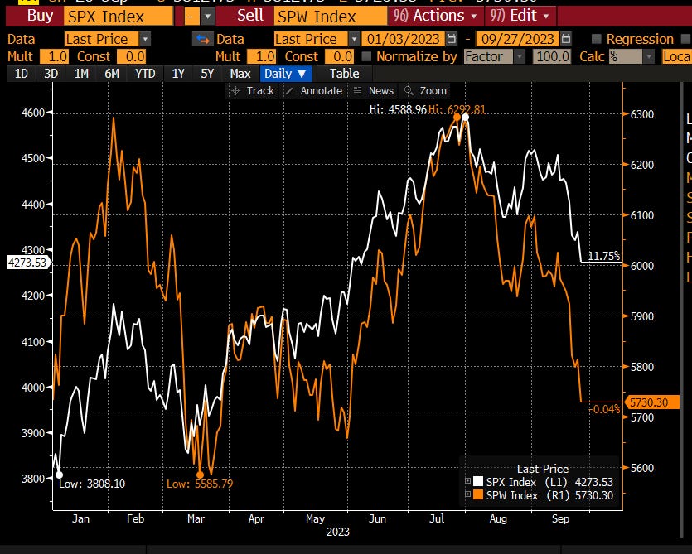This screenshot has height=554, width=692.
Task: Toggle the Normalize by checkbox
Action: point(366,56)
